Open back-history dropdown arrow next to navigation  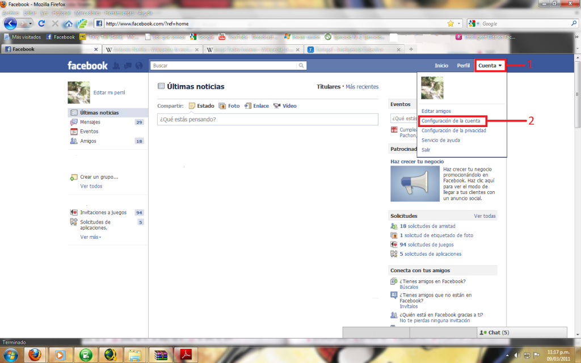(31, 24)
